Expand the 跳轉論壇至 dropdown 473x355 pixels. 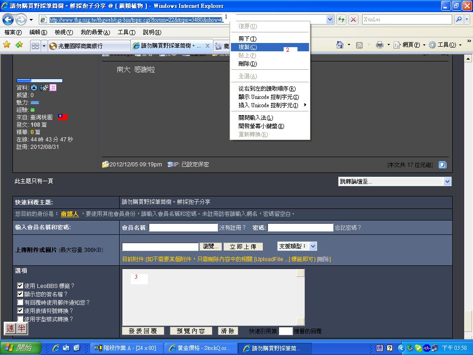pyautogui.click(x=447, y=182)
